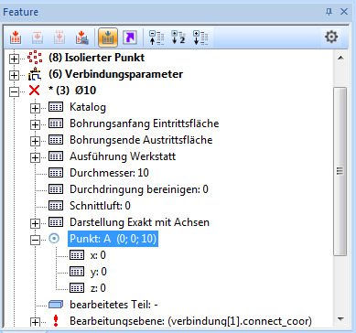Click the scrollbar down arrow
The width and height of the screenshot is (356, 333).
click(x=340, y=318)
